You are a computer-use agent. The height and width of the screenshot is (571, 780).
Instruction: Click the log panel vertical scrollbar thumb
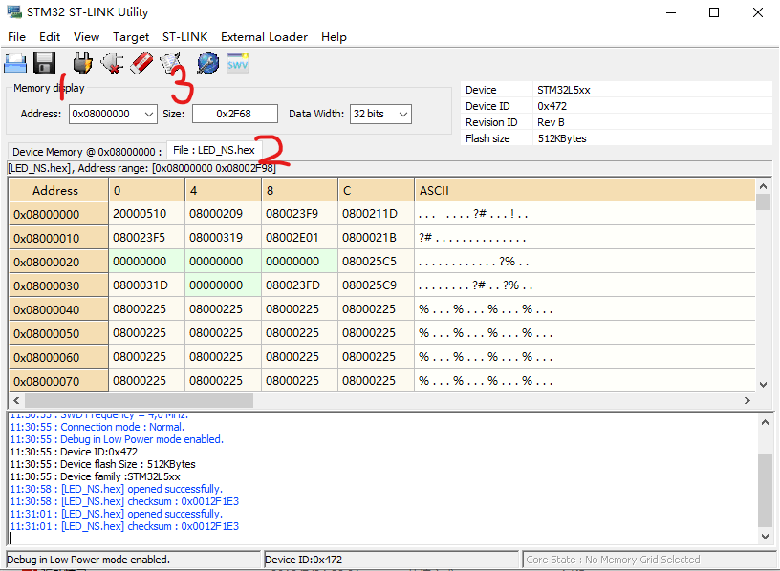coord(765,490)
